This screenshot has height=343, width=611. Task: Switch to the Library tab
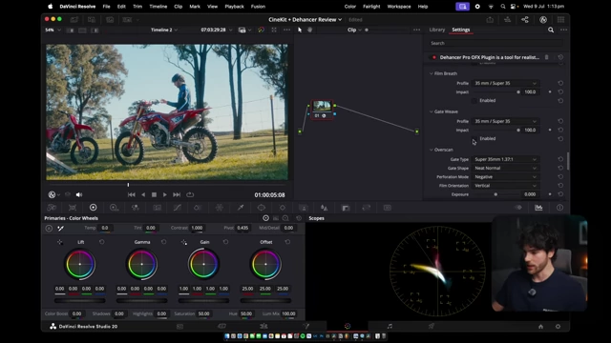[x=437, y=30]
